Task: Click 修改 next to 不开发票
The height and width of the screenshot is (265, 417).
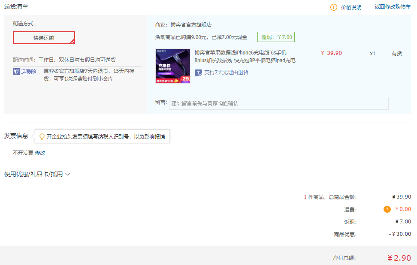Action: pos(40,153)
